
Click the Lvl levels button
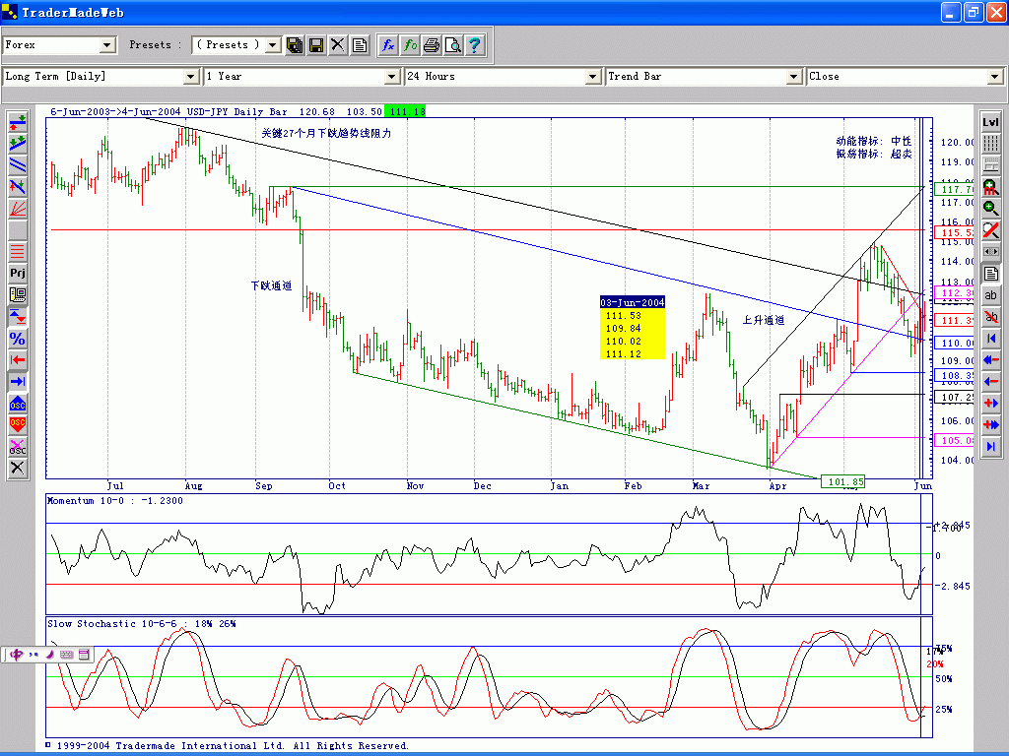991,121
